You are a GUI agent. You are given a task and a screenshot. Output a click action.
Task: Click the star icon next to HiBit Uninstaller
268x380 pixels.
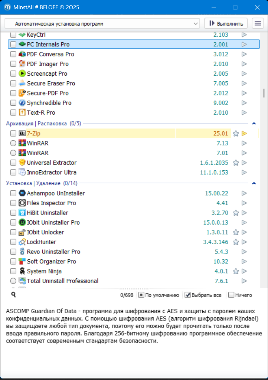[235, 213]
